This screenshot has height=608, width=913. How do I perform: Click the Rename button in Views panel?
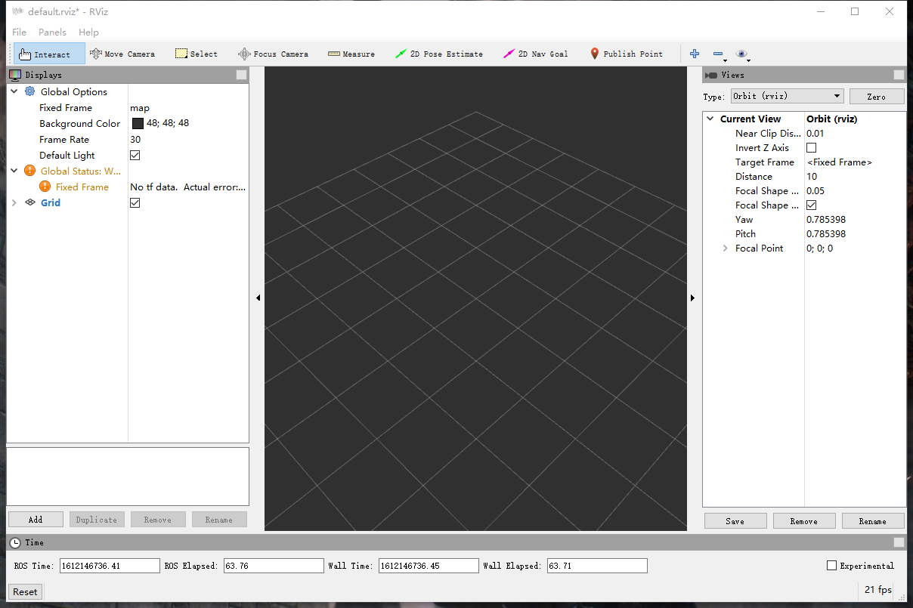873,521
